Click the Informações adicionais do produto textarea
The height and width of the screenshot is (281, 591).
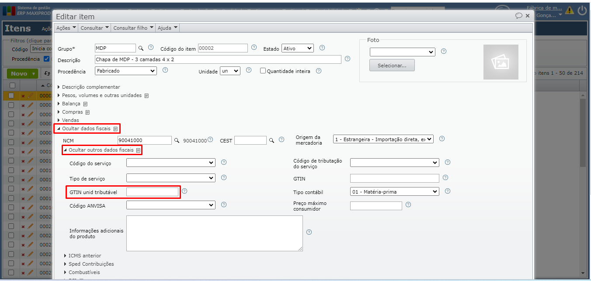(215, 233)
